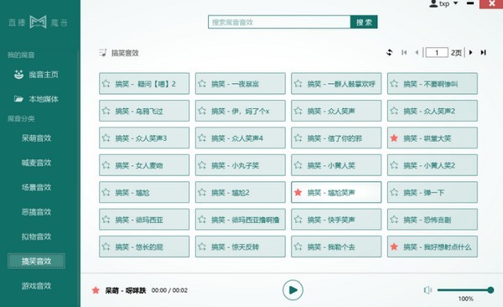Unfavorite the star for 搞笑 - 尴尬笑声
Screen dimensions: 503x307
point(298,192)
